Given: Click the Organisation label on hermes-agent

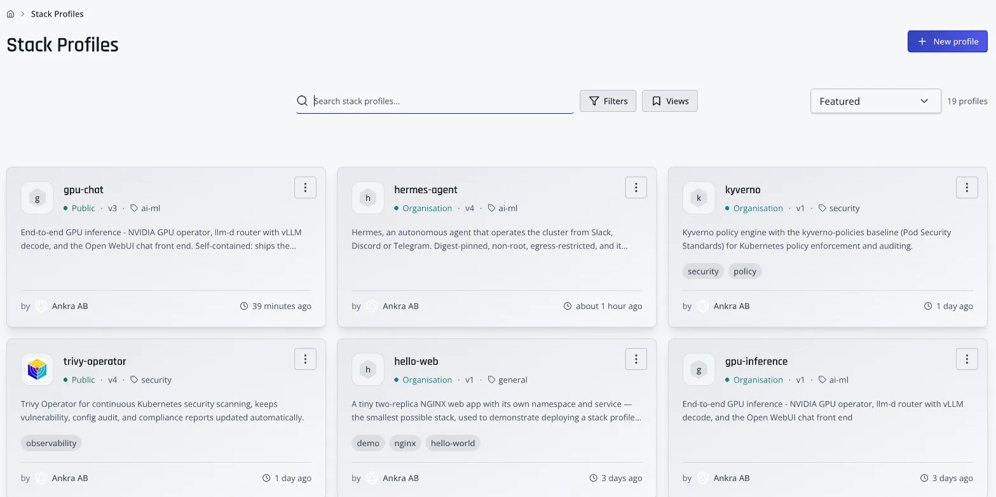Looking at the screenshot, I should click(423, 208).
